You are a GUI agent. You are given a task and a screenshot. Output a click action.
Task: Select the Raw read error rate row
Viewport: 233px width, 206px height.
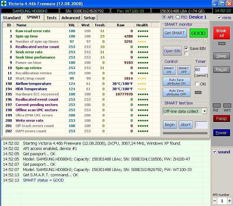(81, 31)
